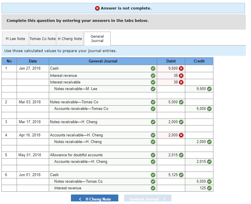
Task: Select the date cell 'Jan 27, 2018'
Action: coord(33,68)
